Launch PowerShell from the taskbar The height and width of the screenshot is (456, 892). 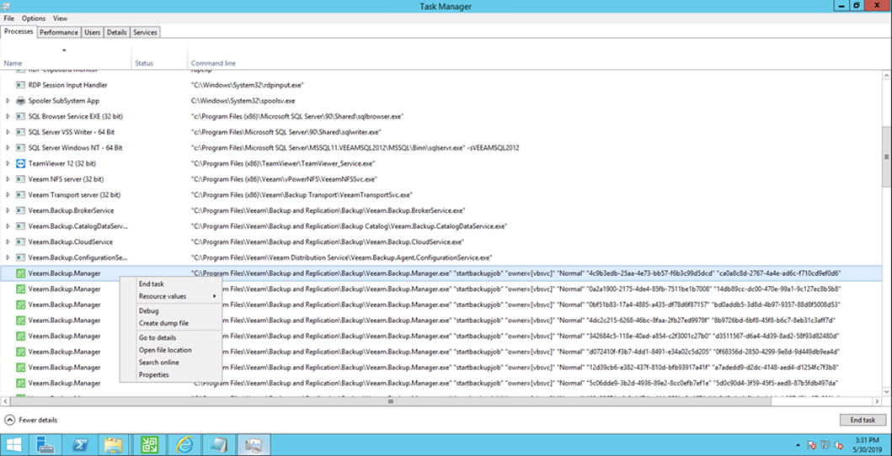click(80, 445)
